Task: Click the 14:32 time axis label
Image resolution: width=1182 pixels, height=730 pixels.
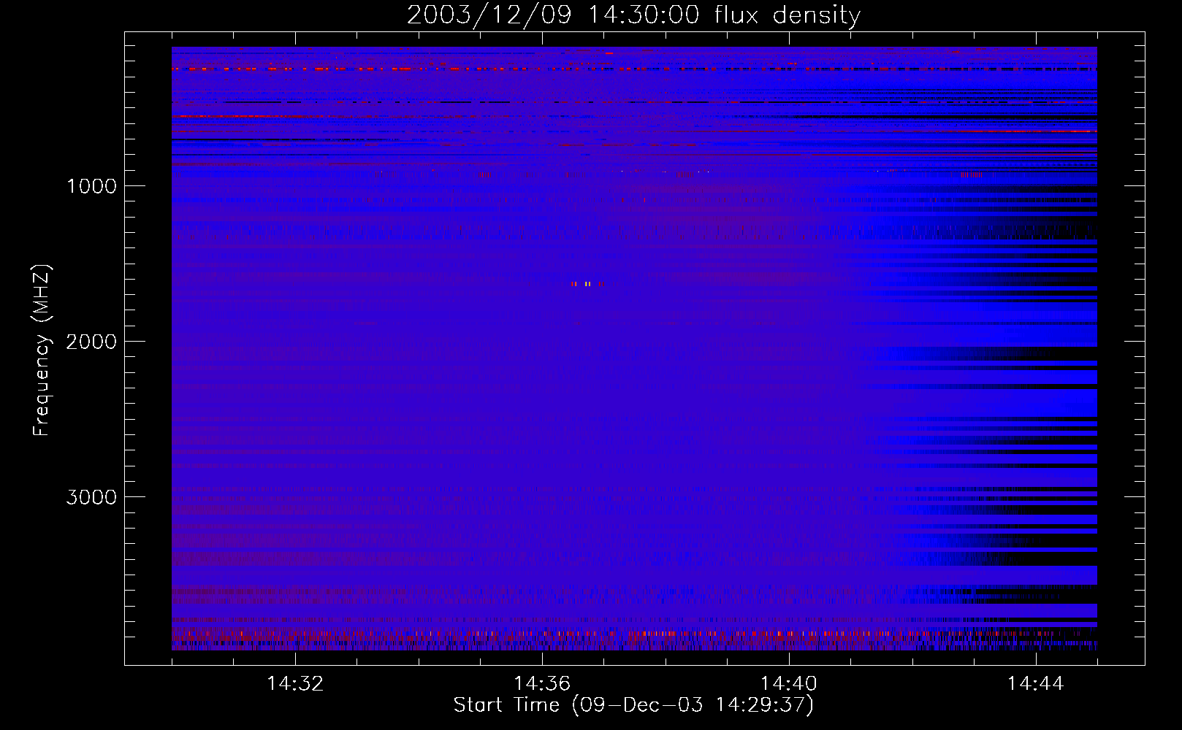Action: pos(295,684)
